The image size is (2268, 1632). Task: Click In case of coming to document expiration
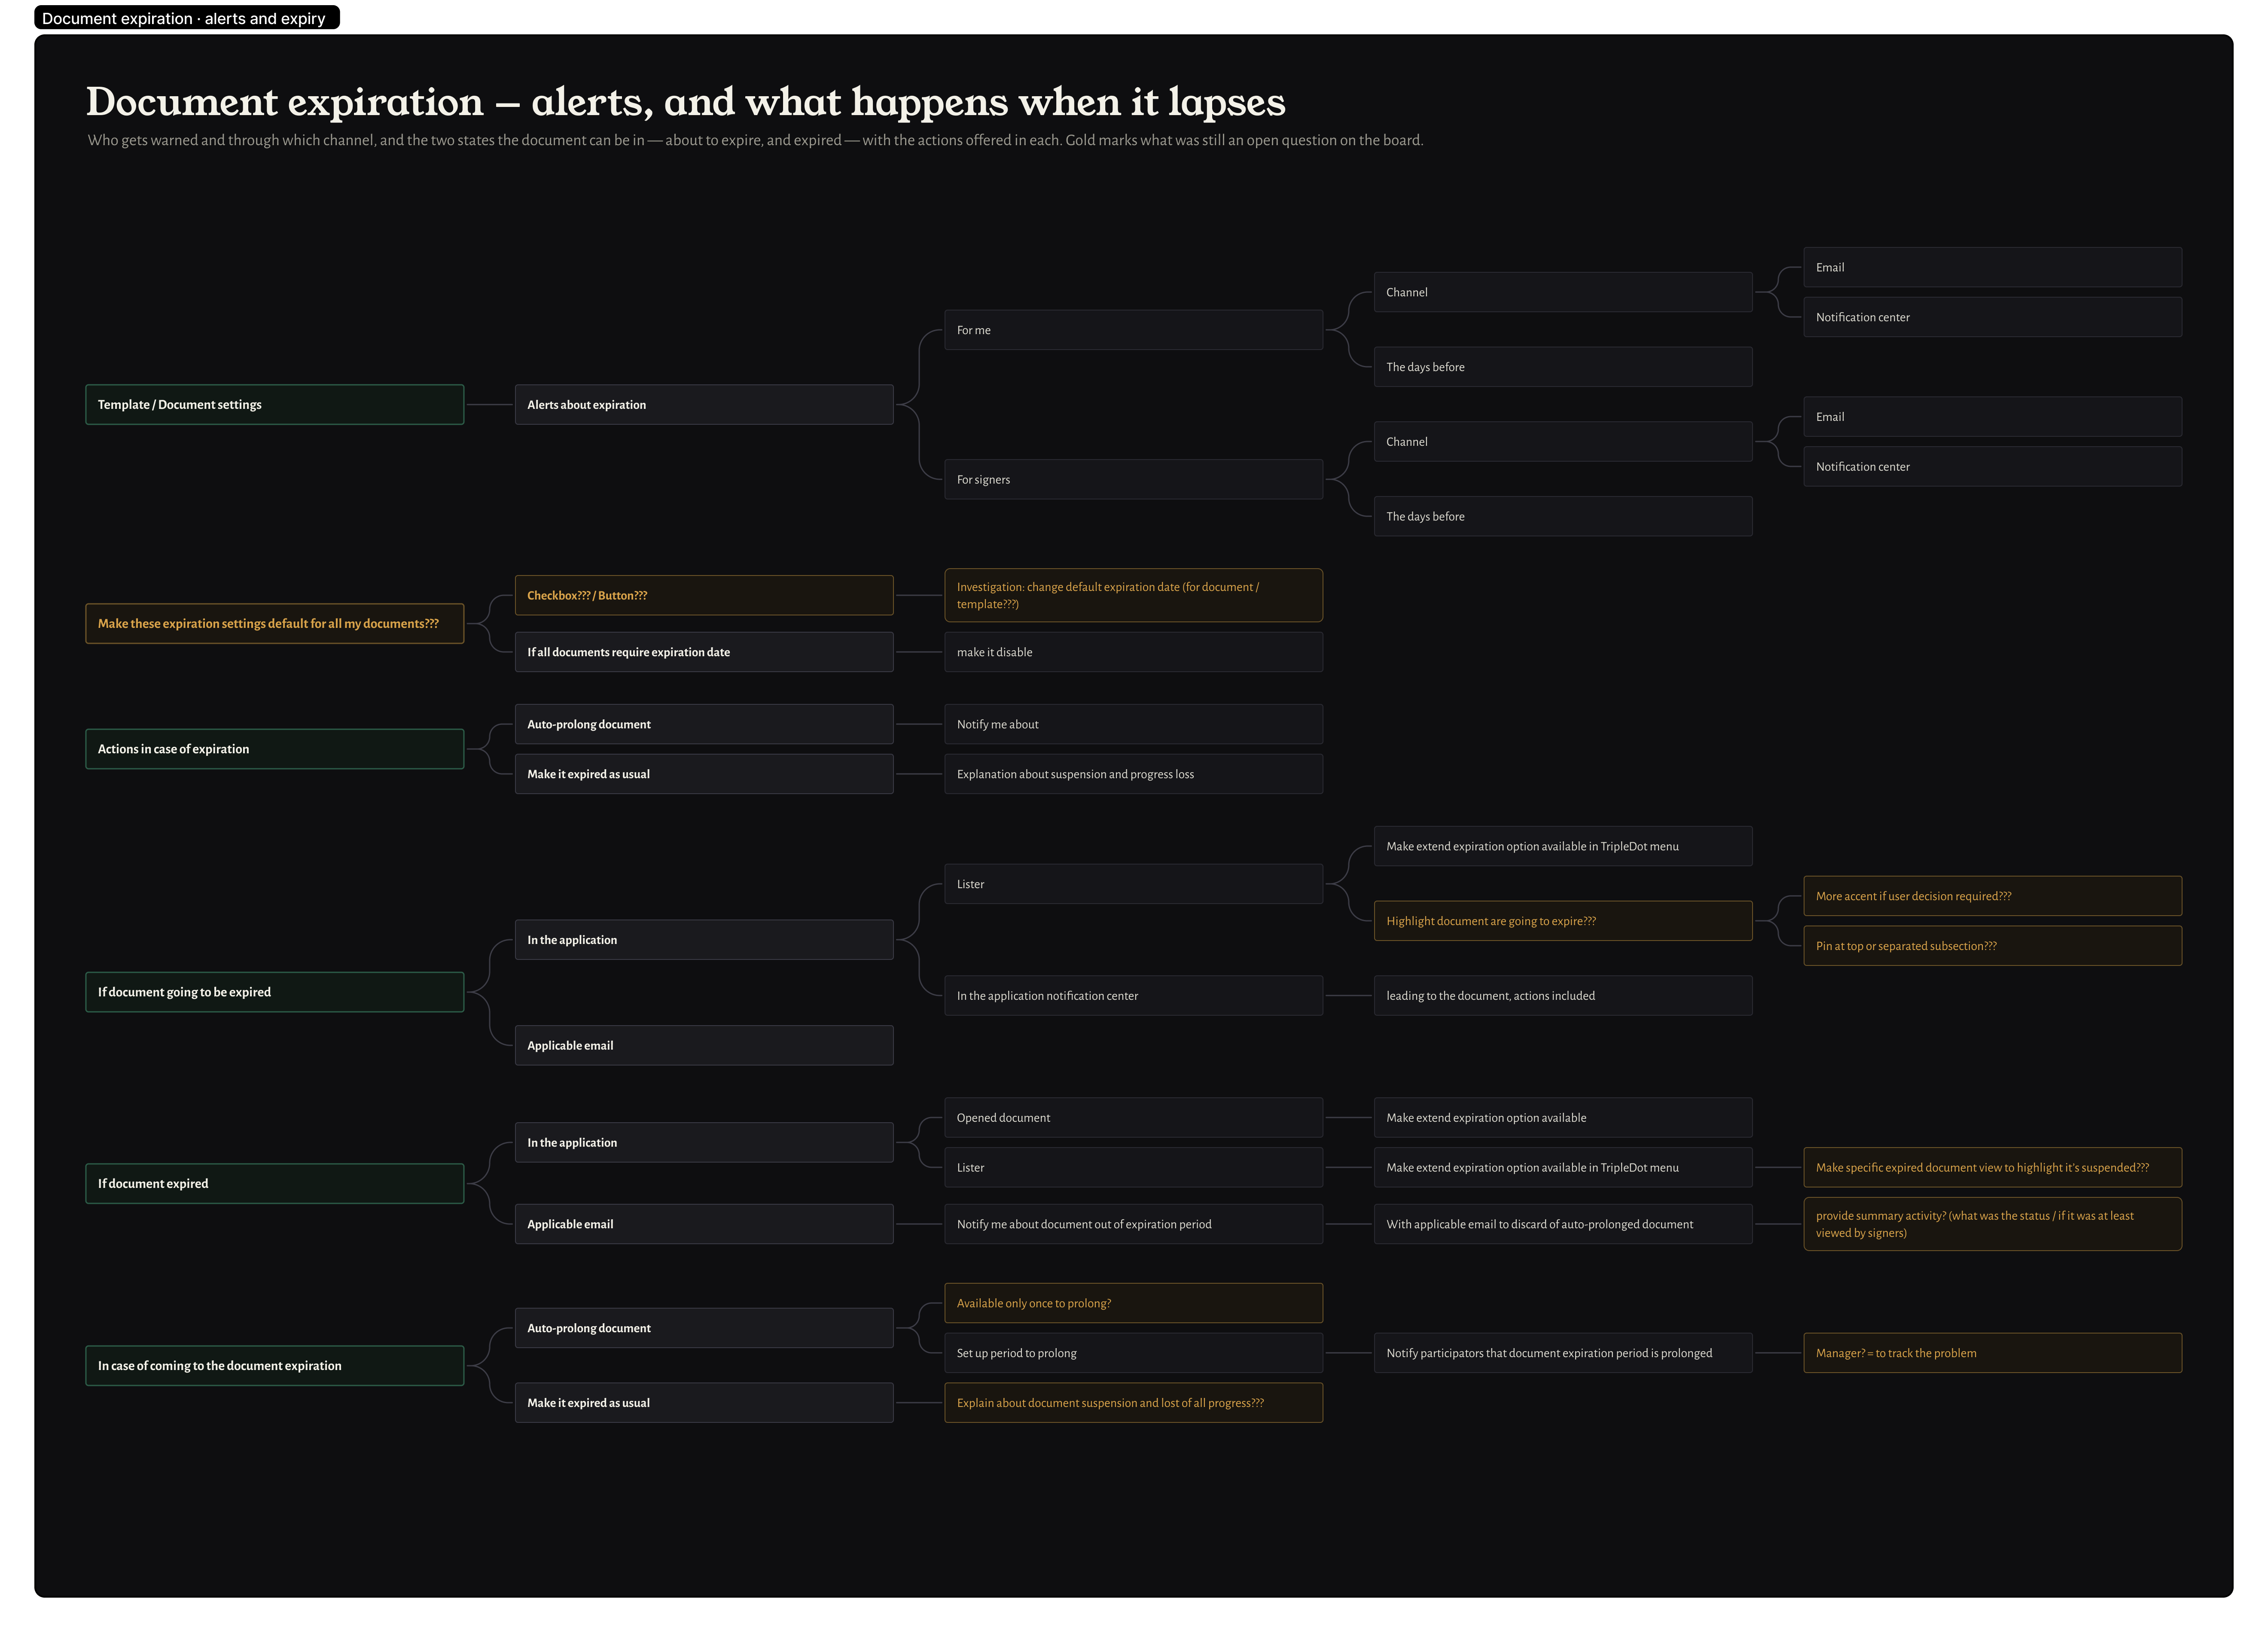(274, 1366)
